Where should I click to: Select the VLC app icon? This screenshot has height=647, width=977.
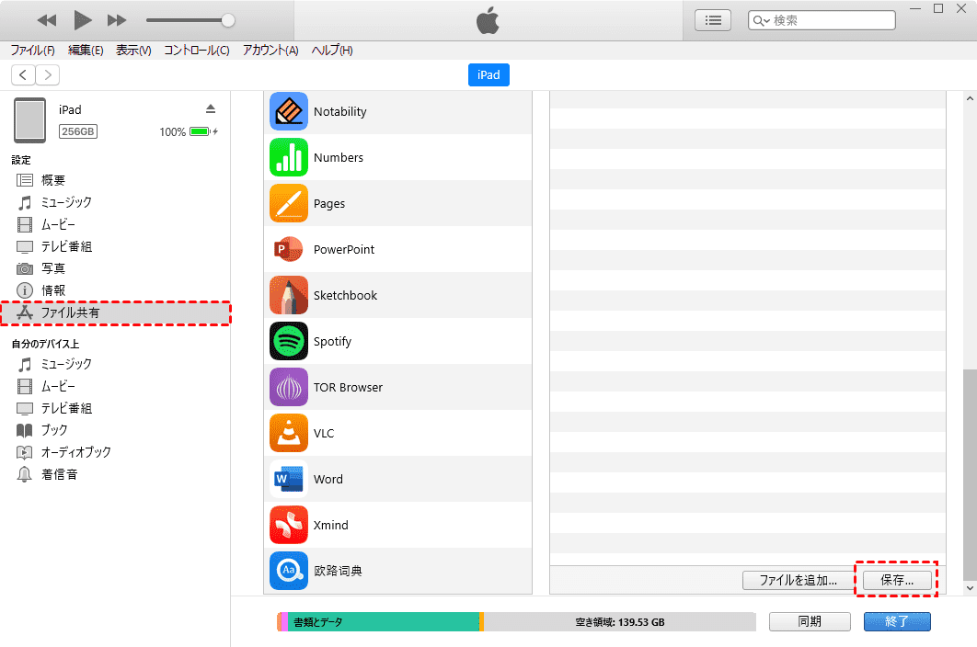tap(289, 434)
